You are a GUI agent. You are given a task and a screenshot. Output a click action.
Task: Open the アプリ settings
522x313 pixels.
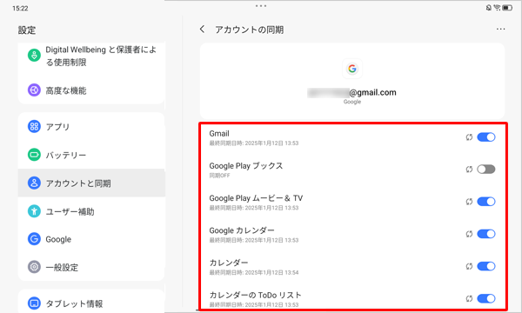pyautogui.click(x=91, y=126)
